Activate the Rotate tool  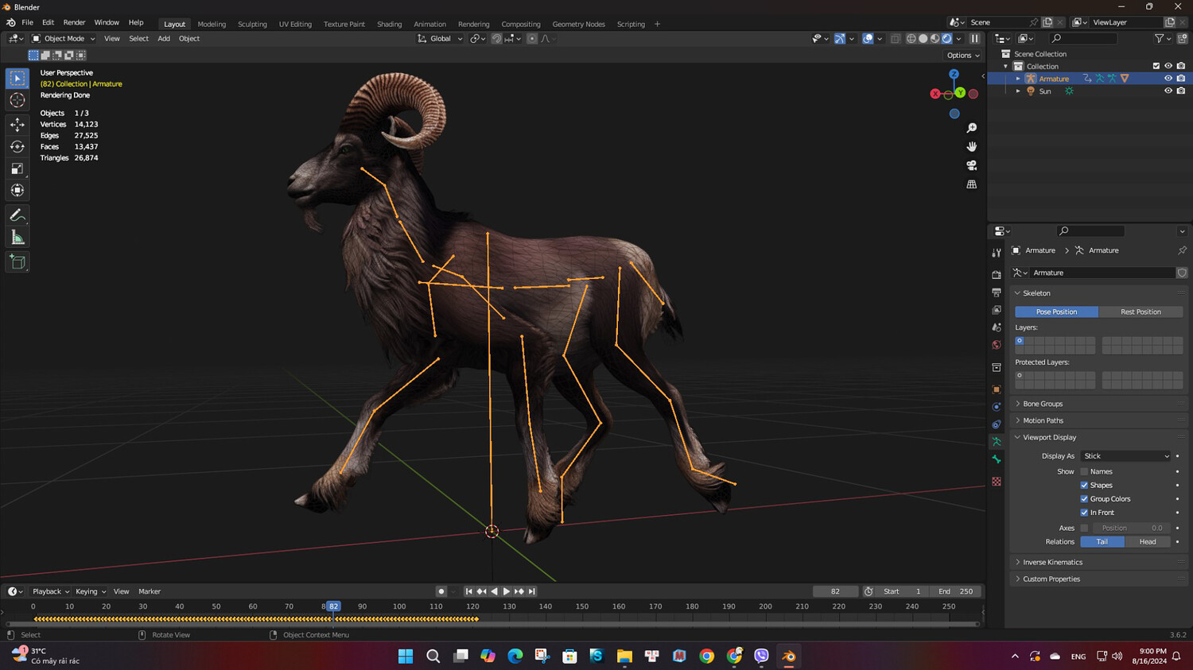(x=17, y=146)
